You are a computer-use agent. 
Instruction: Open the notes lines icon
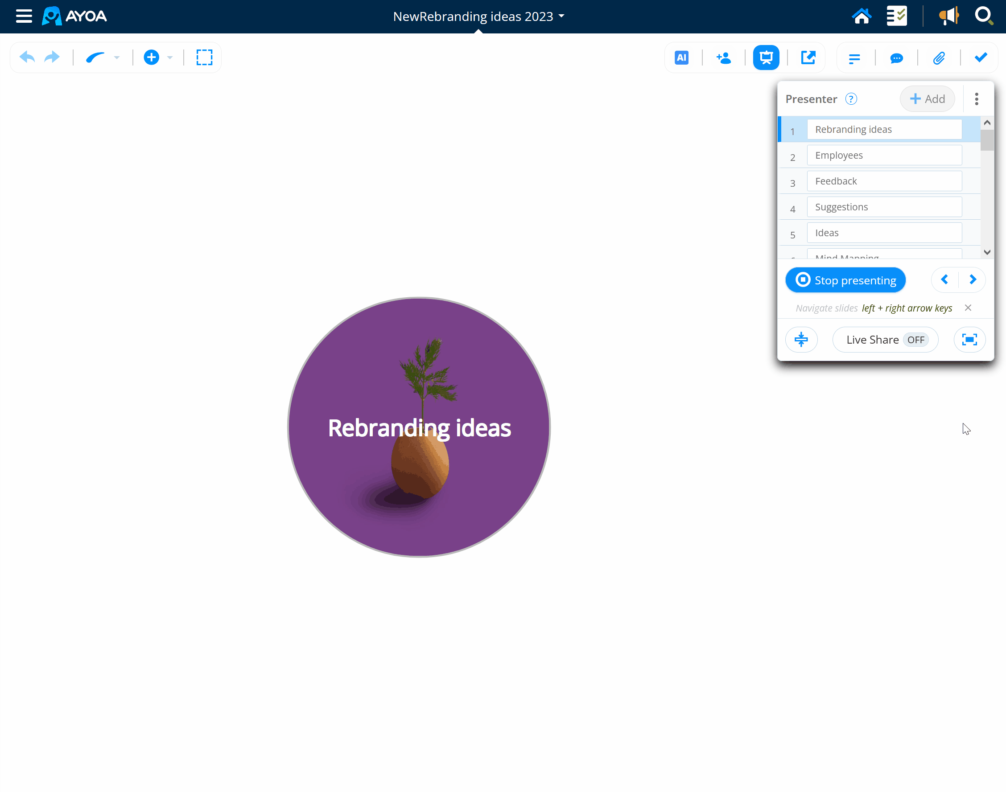(854, 58)
